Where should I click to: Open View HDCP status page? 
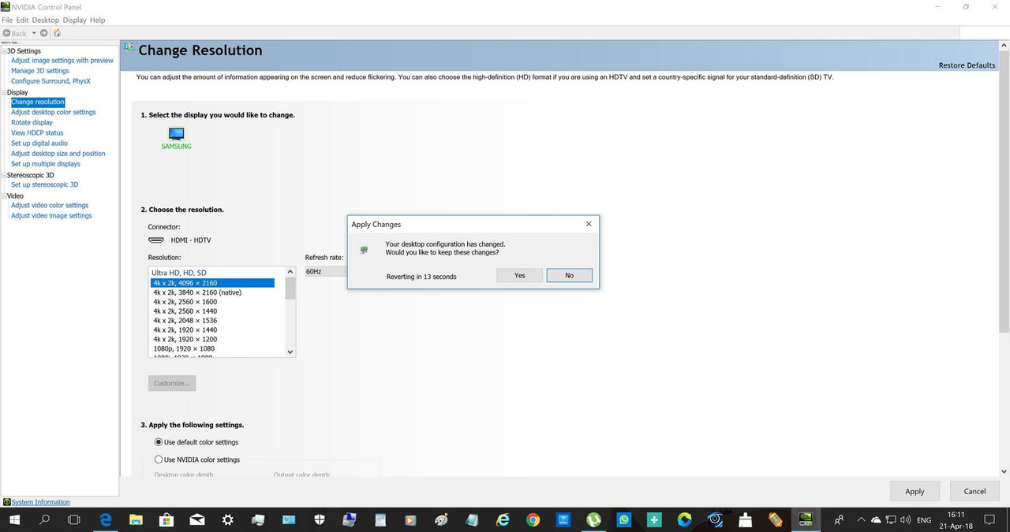tap(37, 133)
